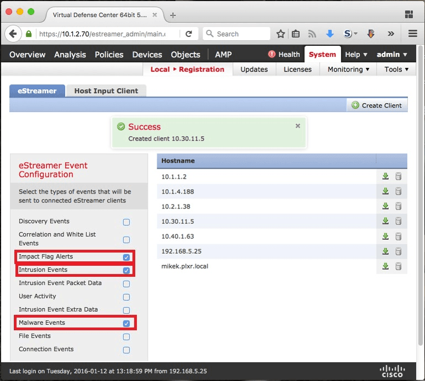Viewport: 425px width, 381px height.
Task: Click the page vertical scrollbar
Action: (x=420, y=195)
